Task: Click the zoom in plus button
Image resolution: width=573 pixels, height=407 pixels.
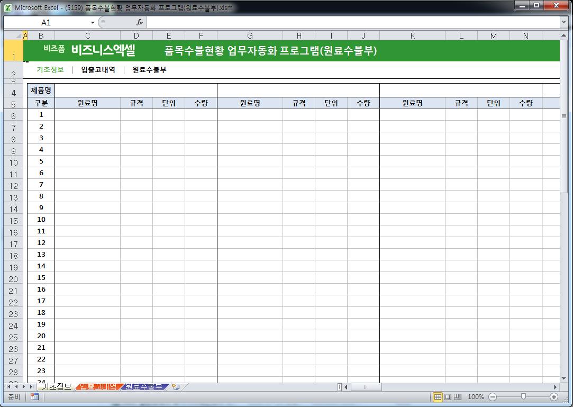Action: [x=554, y=397]
